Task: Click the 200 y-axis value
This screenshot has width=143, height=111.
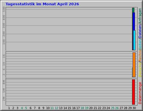Action: click(x=4, y=34)
